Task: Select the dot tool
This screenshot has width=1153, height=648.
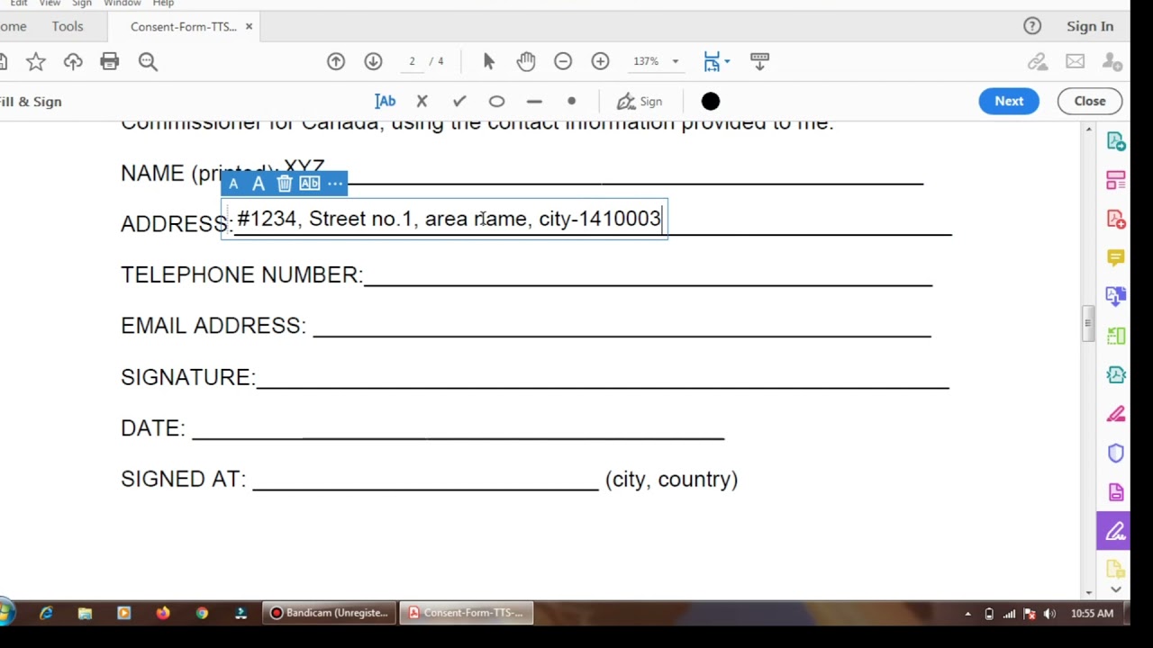Action: coord(571,101)
